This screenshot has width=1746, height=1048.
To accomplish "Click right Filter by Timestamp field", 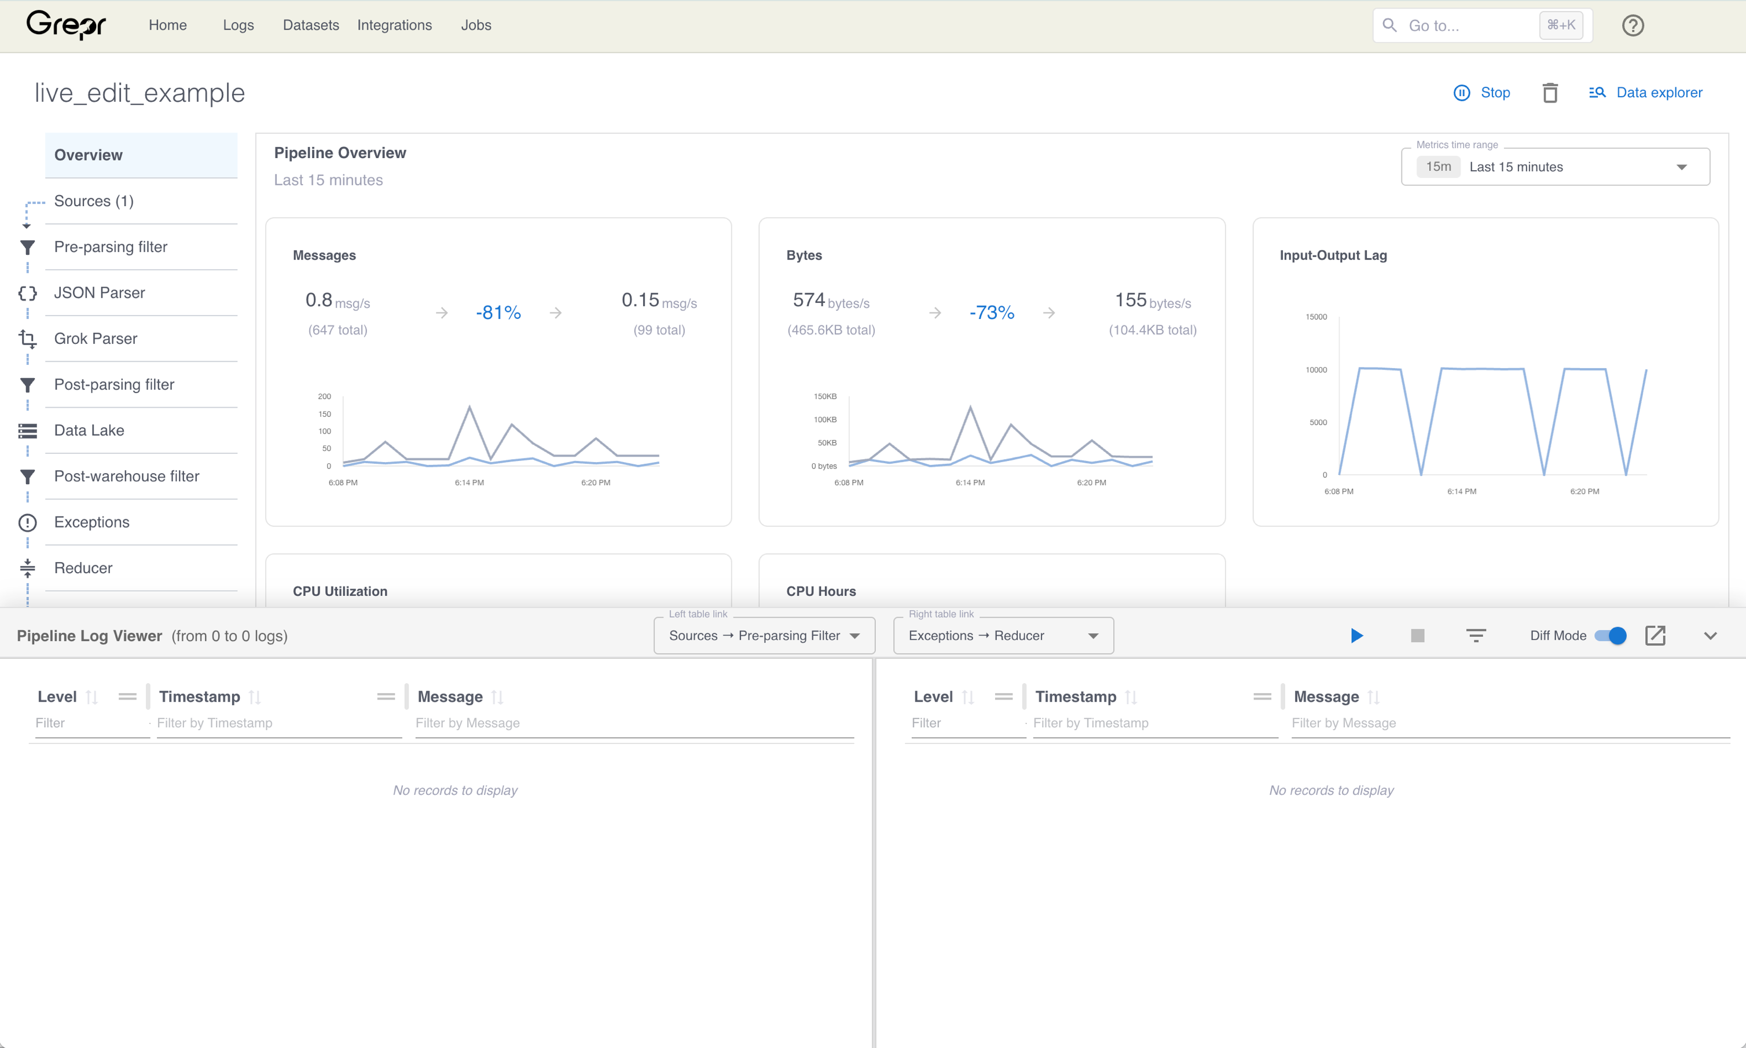I will click(1155, 724).
